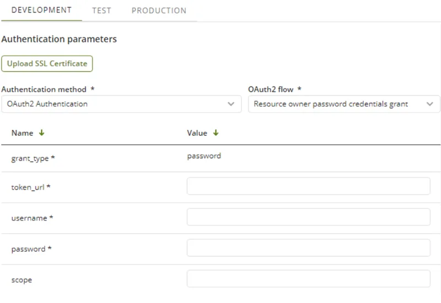Click the OAuth2 flow chevron arrow
Image resolution: width=441 pixels, height=303 pixels.
[x=430, y=104]
